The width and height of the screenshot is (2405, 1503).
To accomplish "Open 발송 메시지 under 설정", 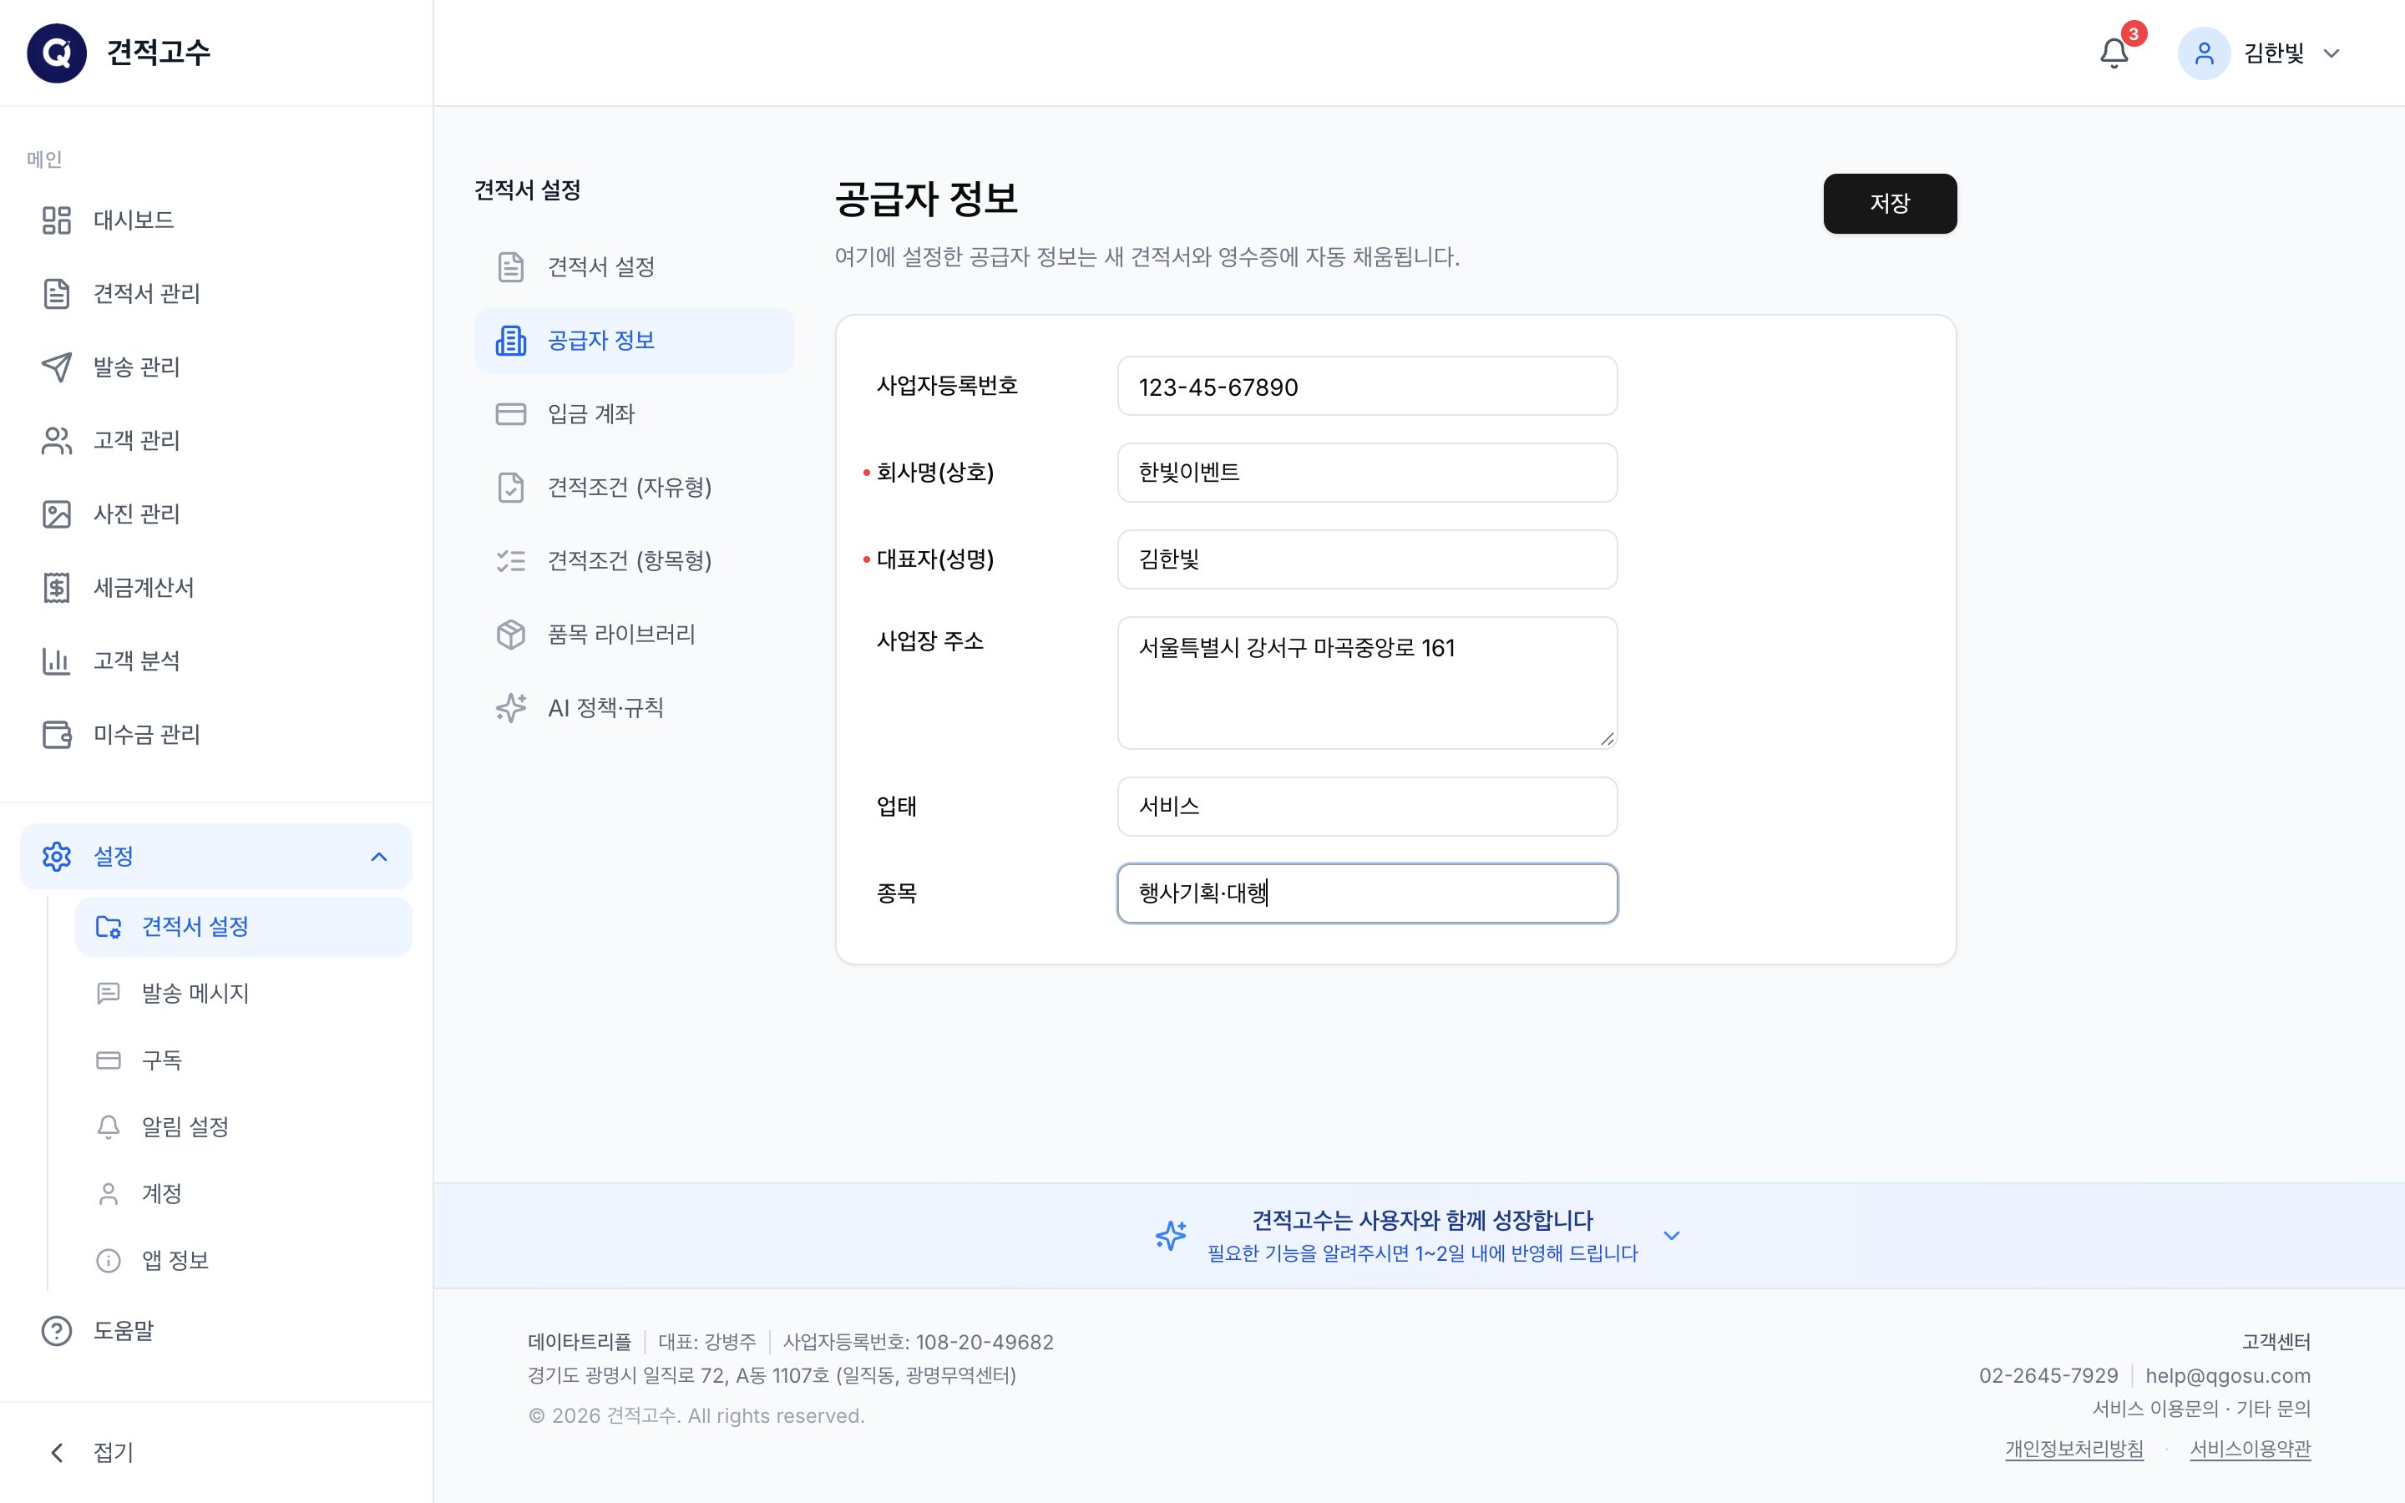I will tap(244, 993).
